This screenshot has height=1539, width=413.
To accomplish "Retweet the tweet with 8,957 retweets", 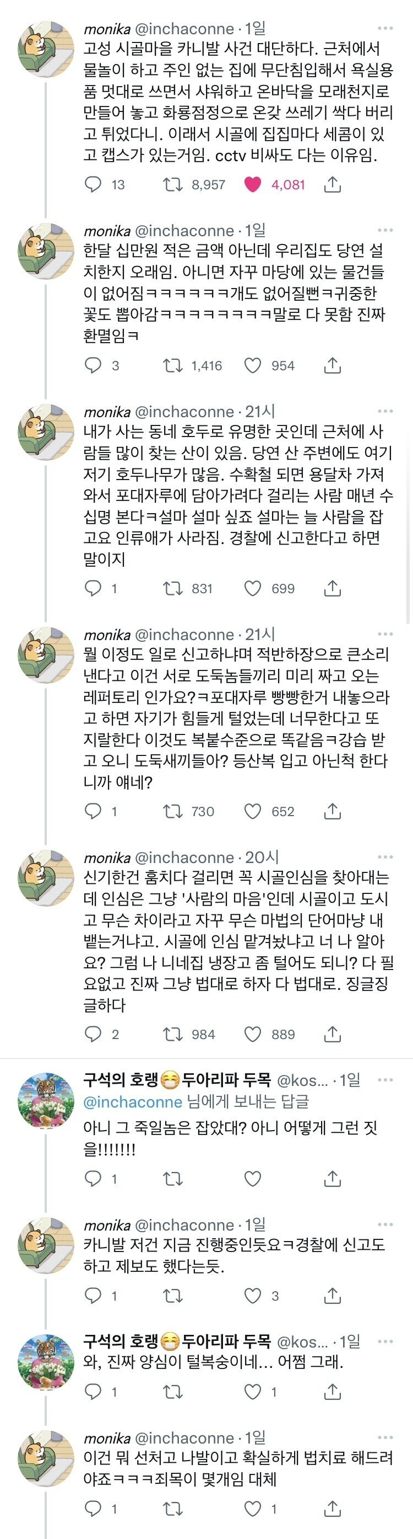I will tap(173, 185).
